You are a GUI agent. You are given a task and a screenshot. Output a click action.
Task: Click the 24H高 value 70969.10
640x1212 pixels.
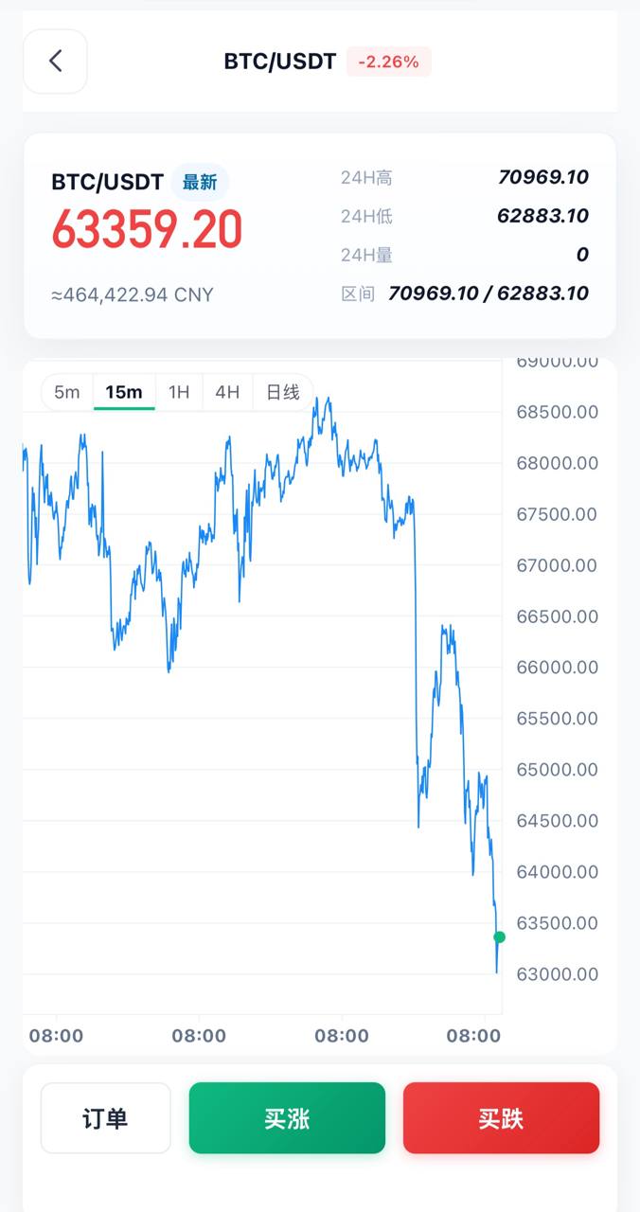543,177
